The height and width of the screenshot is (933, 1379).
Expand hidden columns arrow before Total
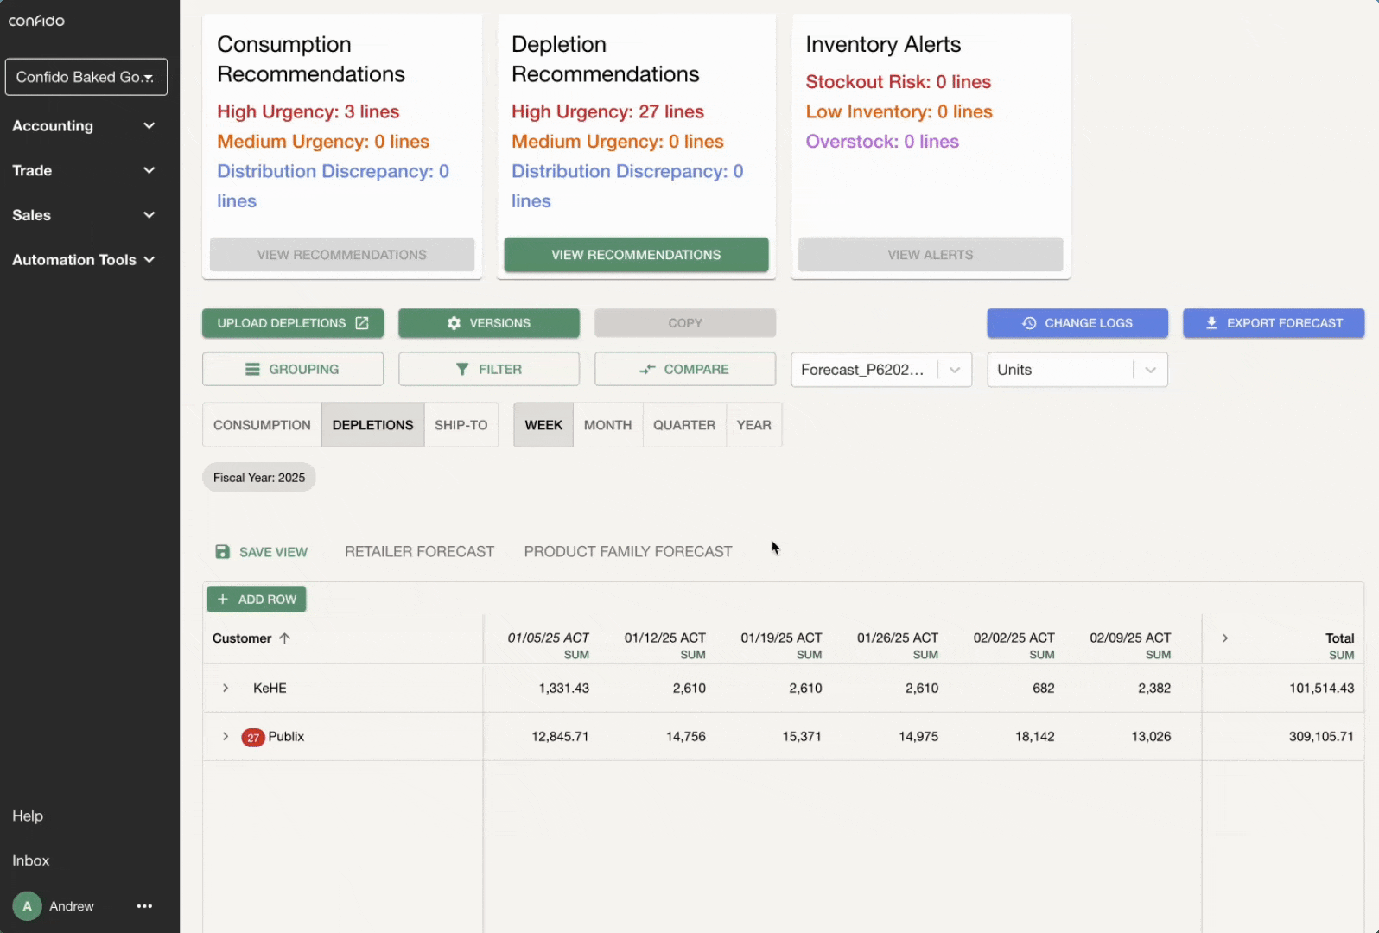point(1224,638)
